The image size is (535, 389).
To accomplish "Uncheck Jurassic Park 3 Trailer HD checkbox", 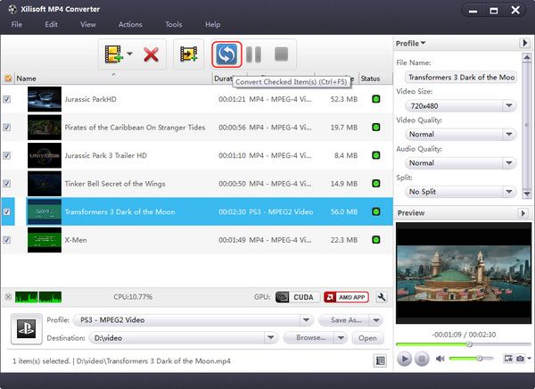I will coord(7,156).
